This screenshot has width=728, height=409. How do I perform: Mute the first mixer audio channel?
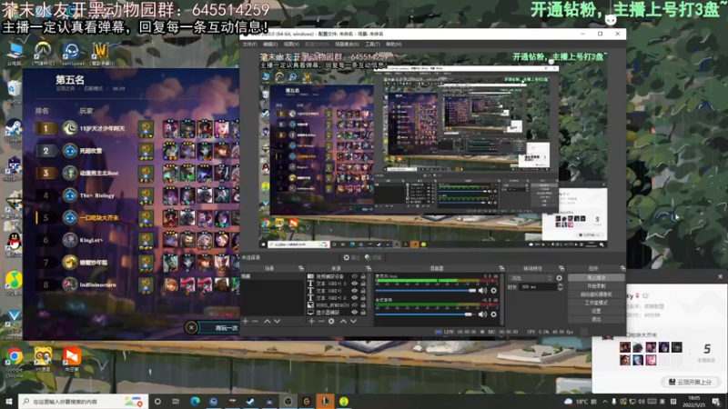[x=483, y=290]
